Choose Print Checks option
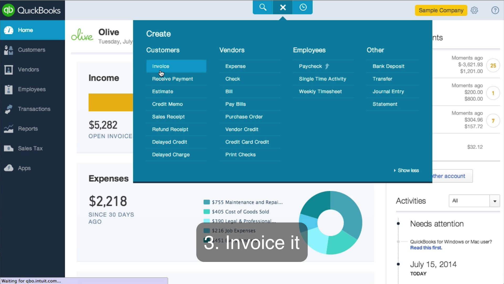Viewport: 504px width, 284px height. pos(250,155)
